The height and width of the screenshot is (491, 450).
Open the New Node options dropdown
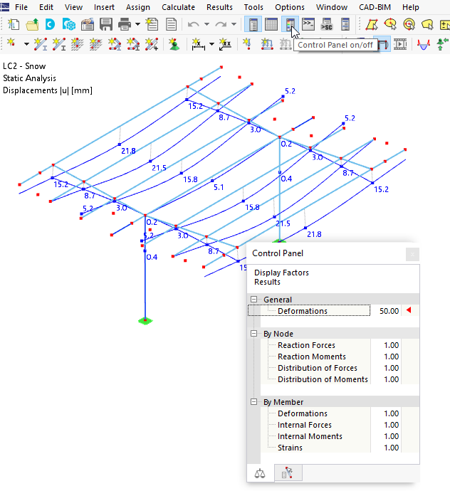pos(26,44)
